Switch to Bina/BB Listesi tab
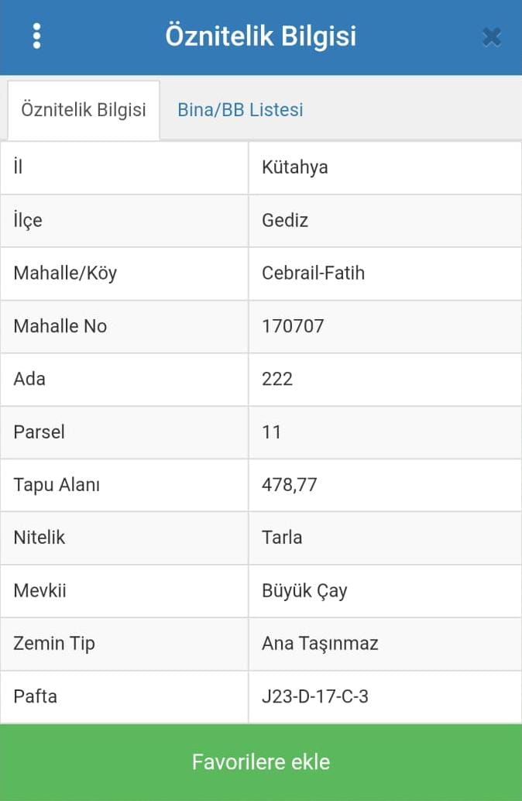The height and width of the screenshot is (801, 522). point(240,110)
